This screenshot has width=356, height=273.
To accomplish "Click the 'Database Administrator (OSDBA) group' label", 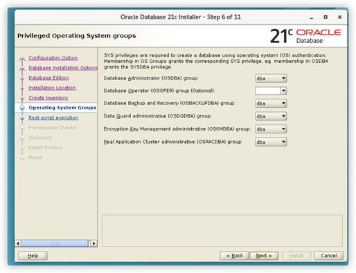I will click(151, 78).
